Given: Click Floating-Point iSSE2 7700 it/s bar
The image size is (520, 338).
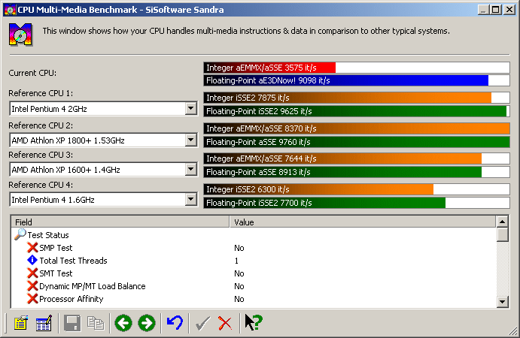Looking at the screenshot, I should point(357,203).
